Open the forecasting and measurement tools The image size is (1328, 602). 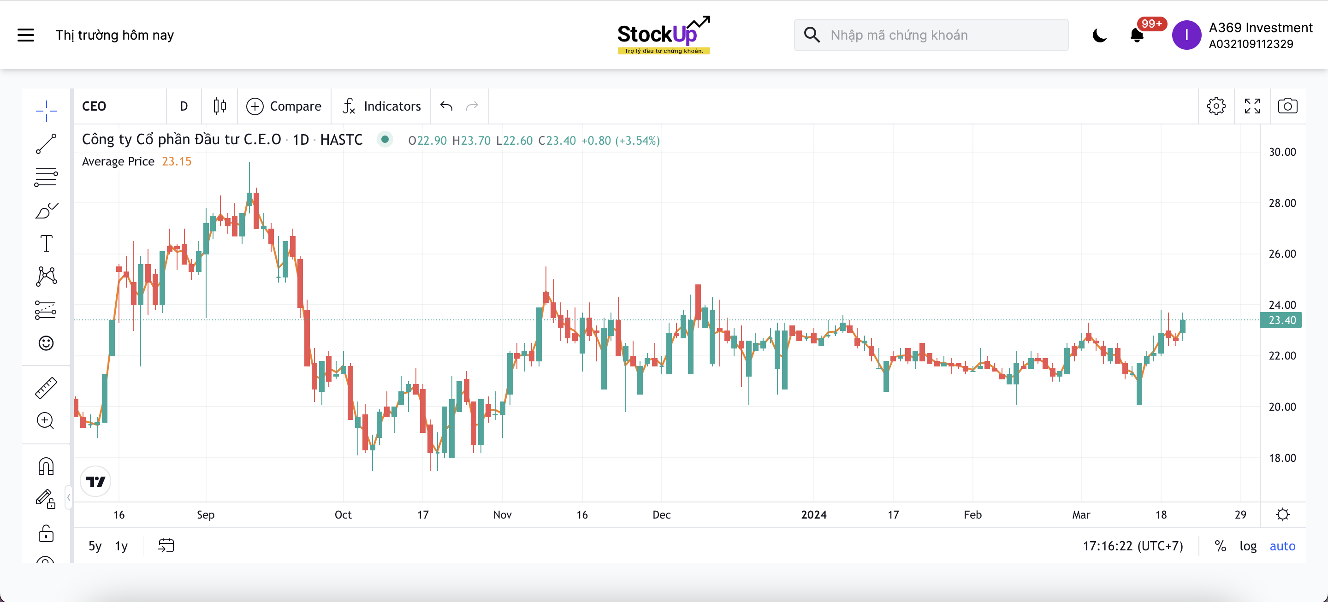(46, 310)
